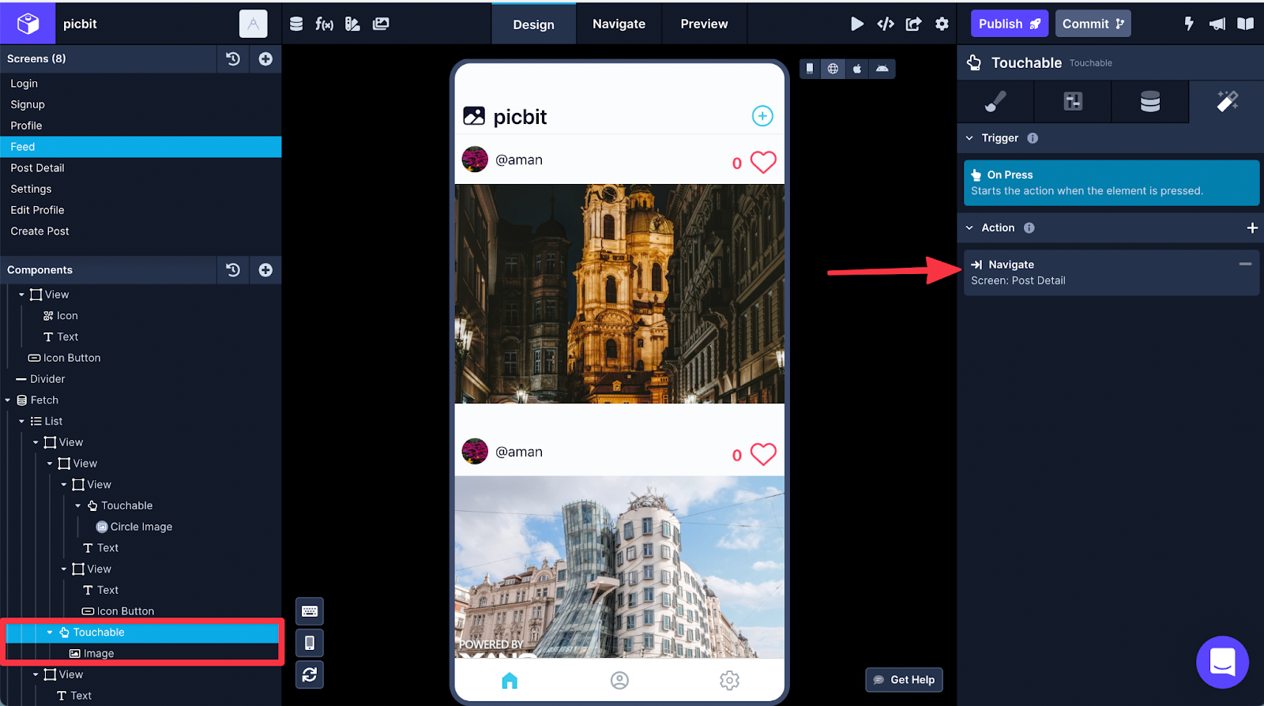Collapse the Fetch tree node
This screenshot has width=1264, height=706.
(x=8, y=400)
